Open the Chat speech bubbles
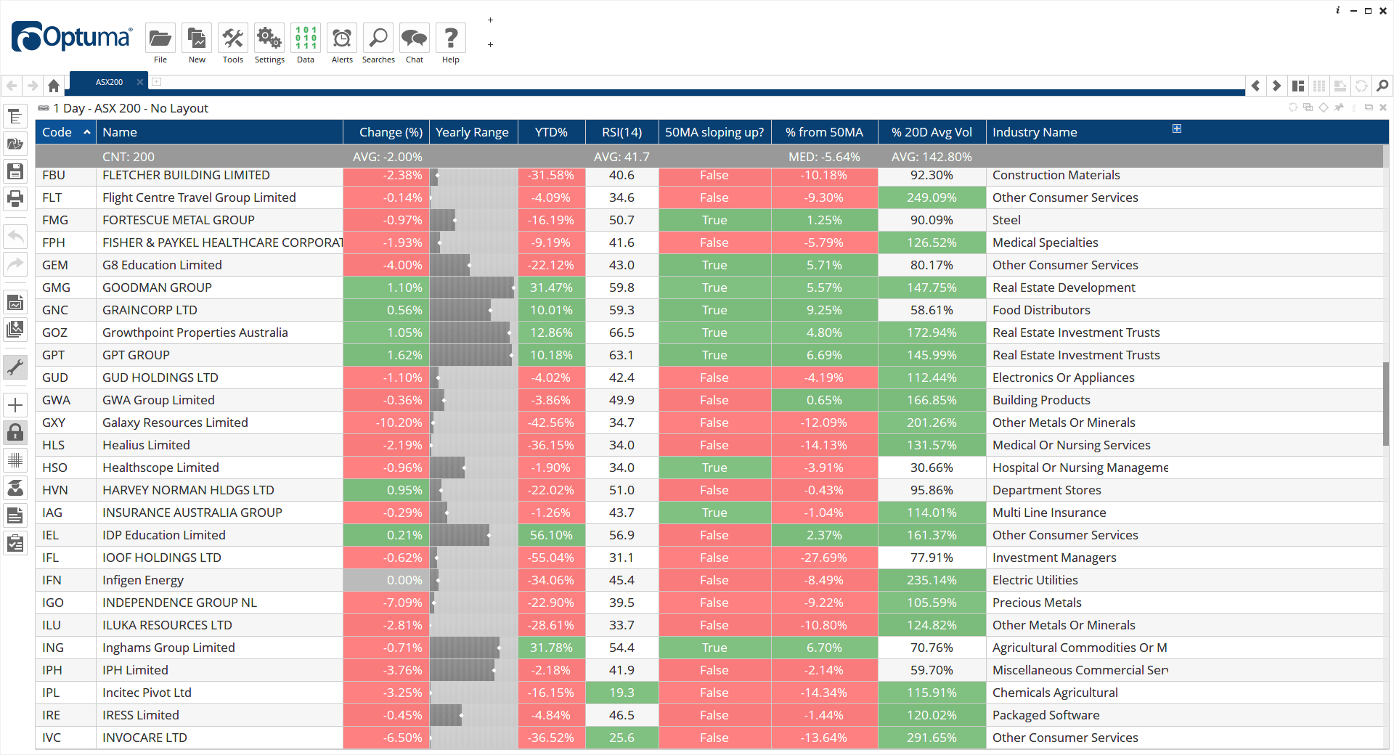Image resolution: width=1394 pixels, height=755 pixels. coord(415,44)
